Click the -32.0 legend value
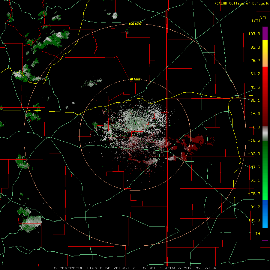This screenshot has width=270, height=270. click(254, 154)
